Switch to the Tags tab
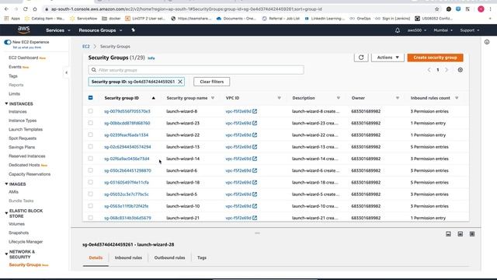The image size is (497, 280). point(202,257)
